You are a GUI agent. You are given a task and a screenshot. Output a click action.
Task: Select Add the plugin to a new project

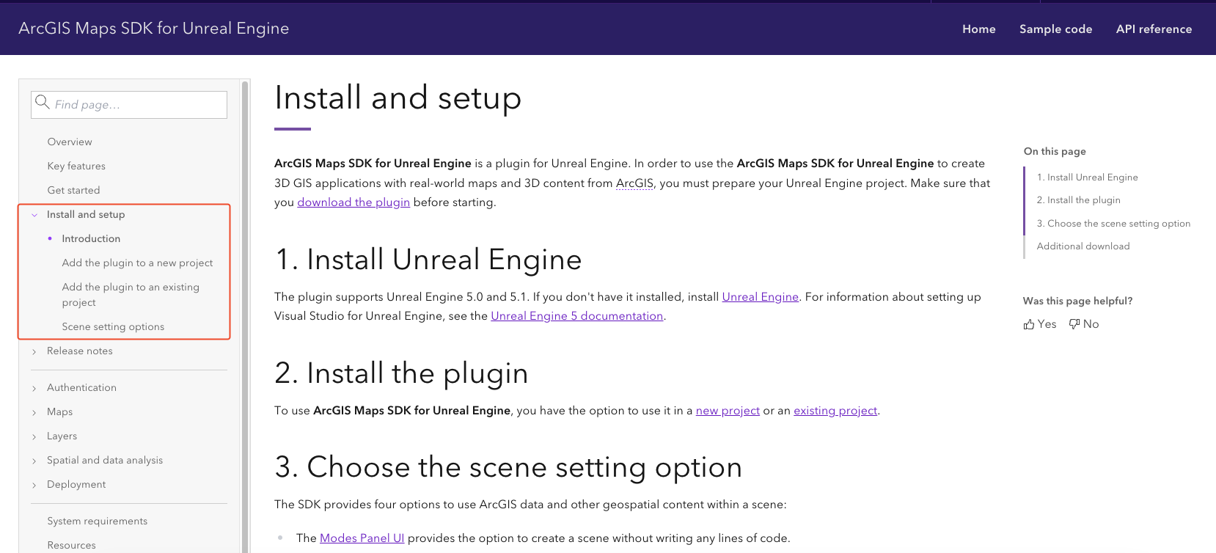coord(137,263)
